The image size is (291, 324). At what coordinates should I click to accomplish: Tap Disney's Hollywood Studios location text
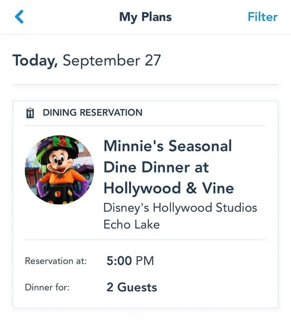180,208
